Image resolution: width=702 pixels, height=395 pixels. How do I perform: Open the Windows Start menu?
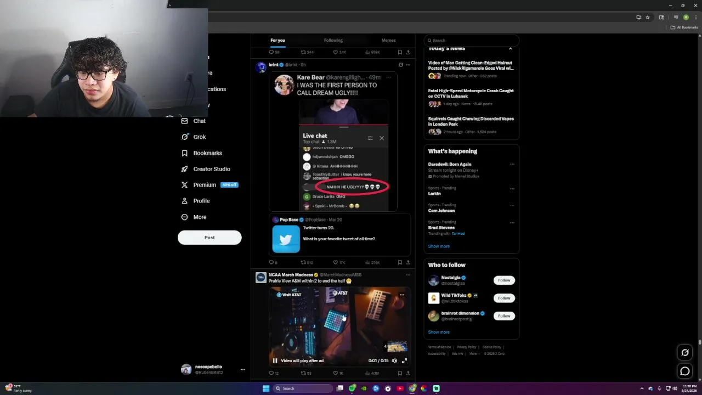(266, 388)
